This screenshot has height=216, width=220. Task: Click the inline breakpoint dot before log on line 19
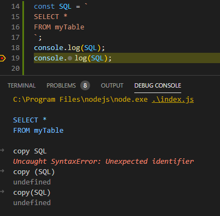pos(70,58)
